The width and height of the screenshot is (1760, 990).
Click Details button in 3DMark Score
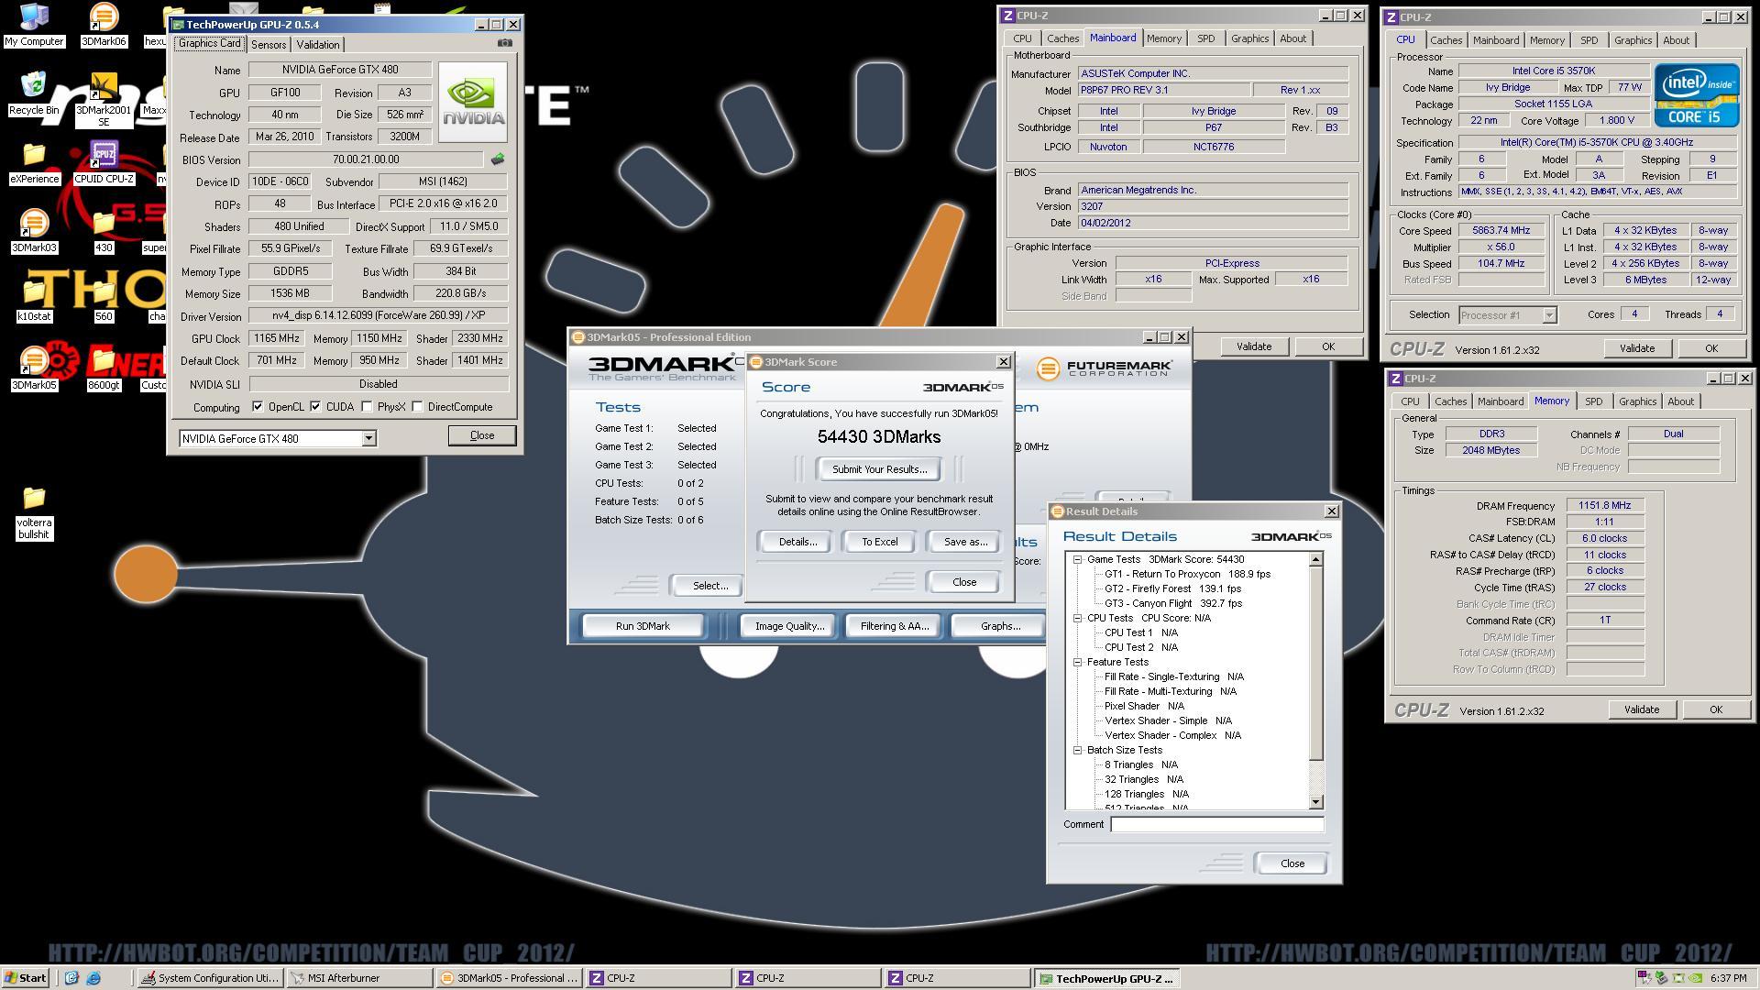797,542
